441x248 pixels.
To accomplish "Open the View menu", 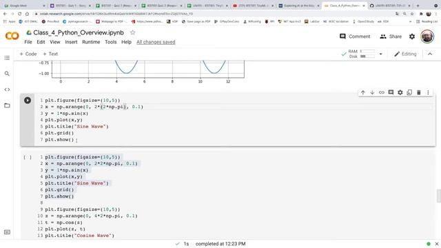I will click(x=55, y=42).
